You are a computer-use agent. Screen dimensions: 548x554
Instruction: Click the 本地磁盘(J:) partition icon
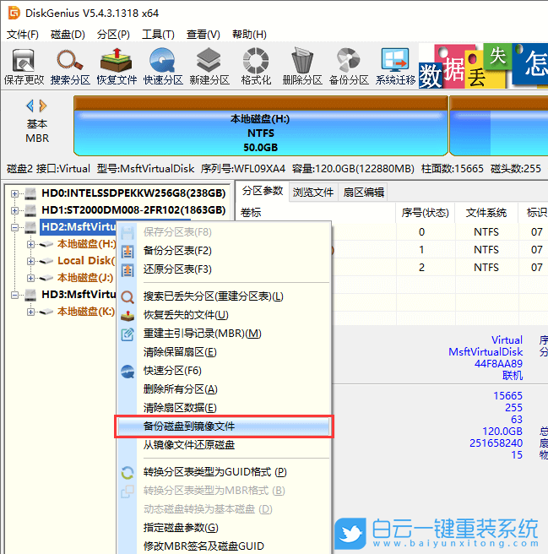46,278
